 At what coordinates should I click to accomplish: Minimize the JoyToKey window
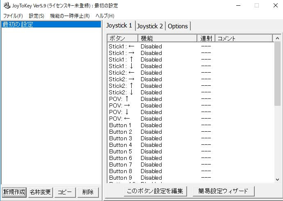click(x=238, y=5)
